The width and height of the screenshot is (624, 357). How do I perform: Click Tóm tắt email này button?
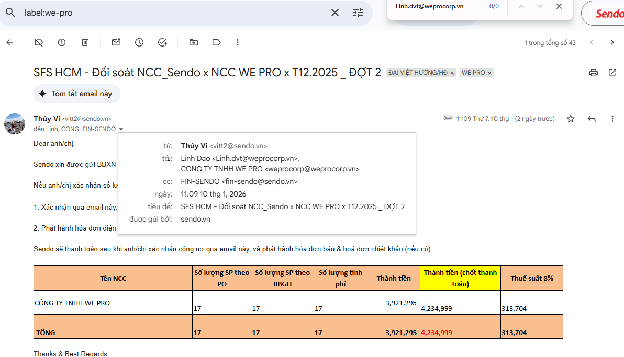(x=76, y=94)
